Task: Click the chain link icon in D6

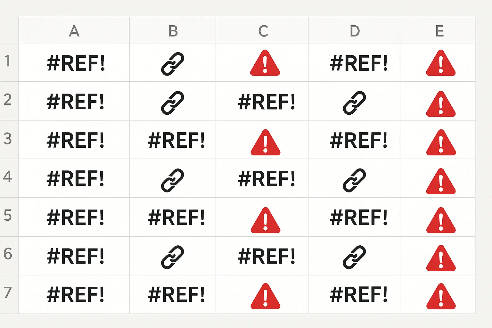Action: point(354,257)
